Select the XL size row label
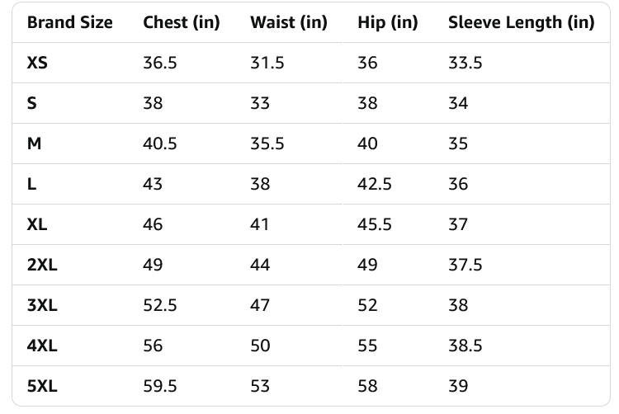This screenshot has height=414, width=619. click(x=37, y=224)
